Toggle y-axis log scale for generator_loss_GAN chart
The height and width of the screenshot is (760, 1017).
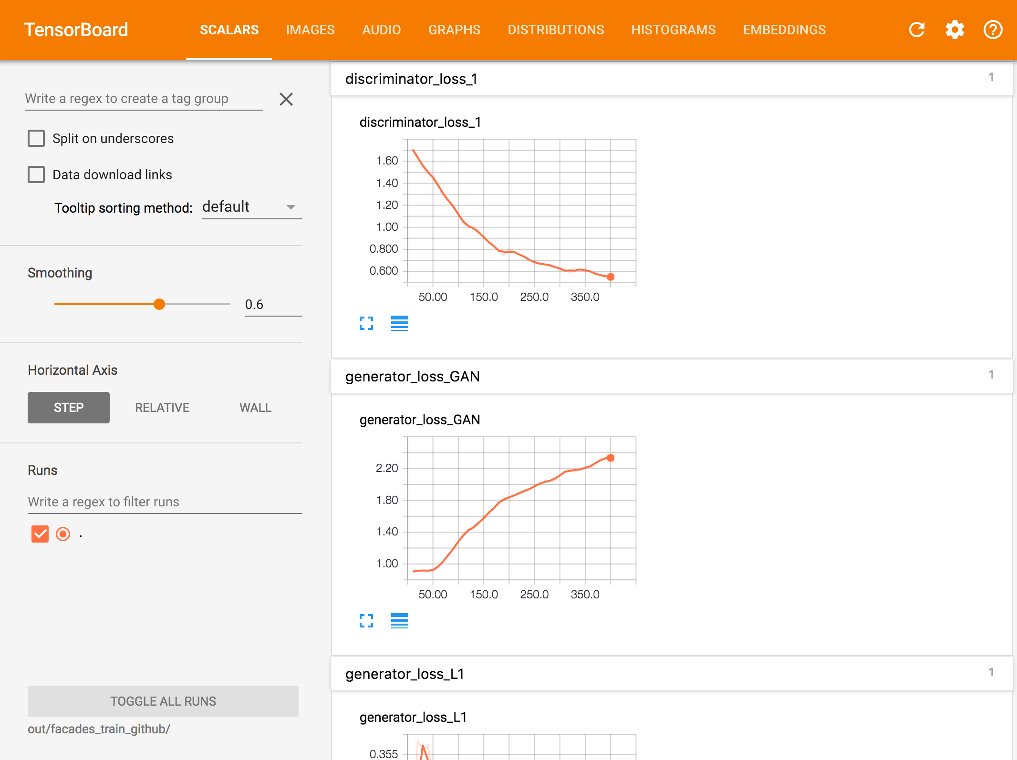pyautogui.click(x=399, y=621)
